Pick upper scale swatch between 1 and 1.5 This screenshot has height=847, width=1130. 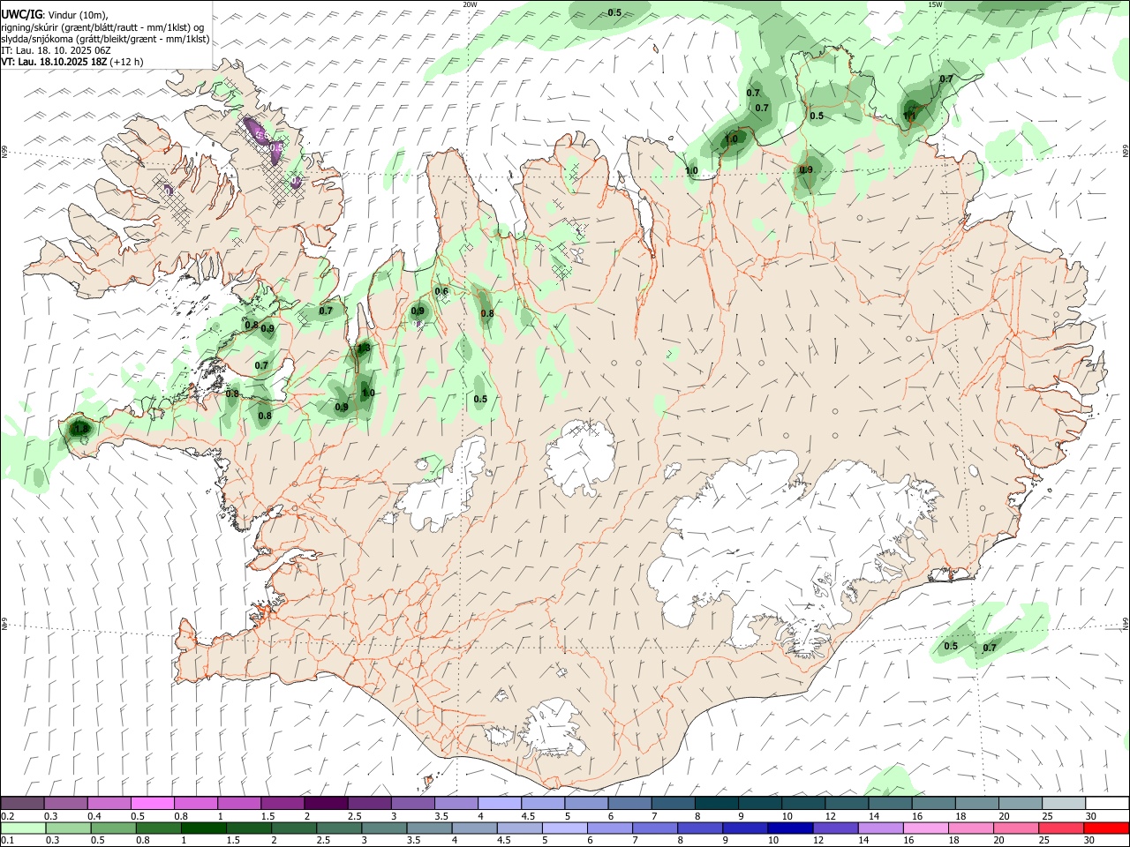(239, 804)
